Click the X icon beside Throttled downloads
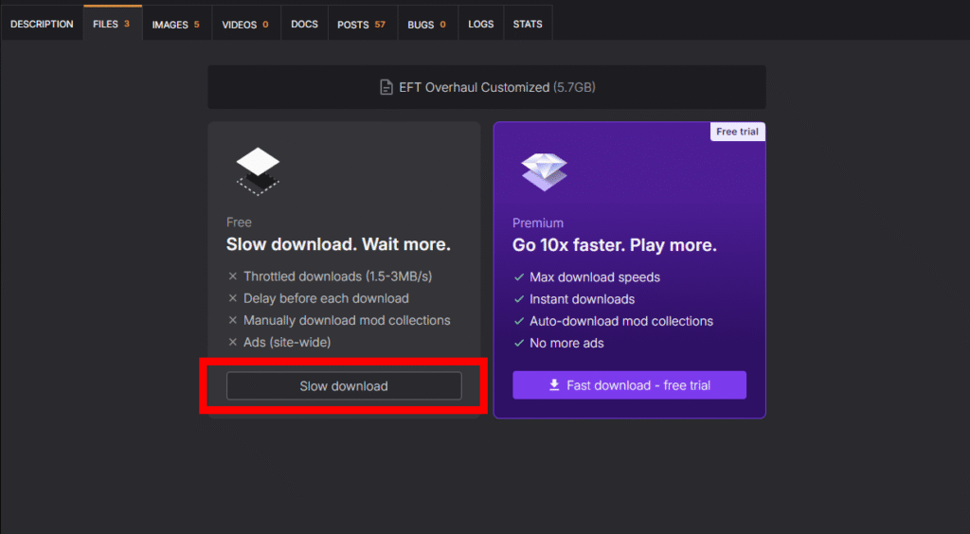 233,276
